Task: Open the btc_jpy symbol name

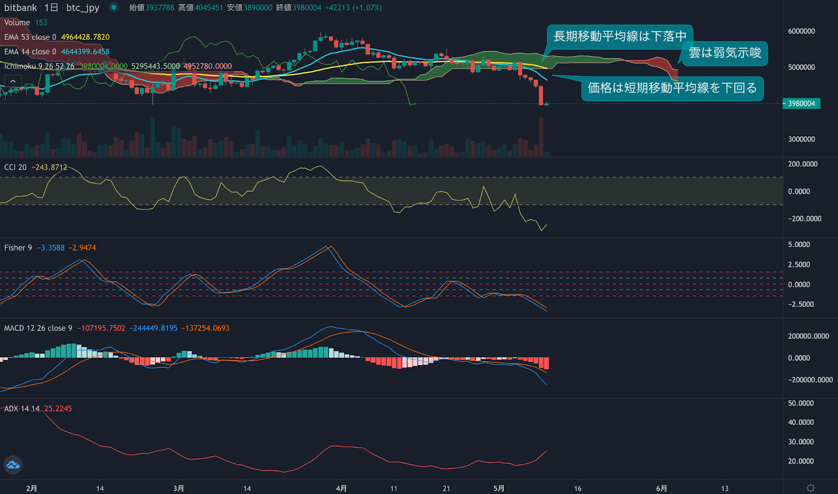Action: (84, 8)
